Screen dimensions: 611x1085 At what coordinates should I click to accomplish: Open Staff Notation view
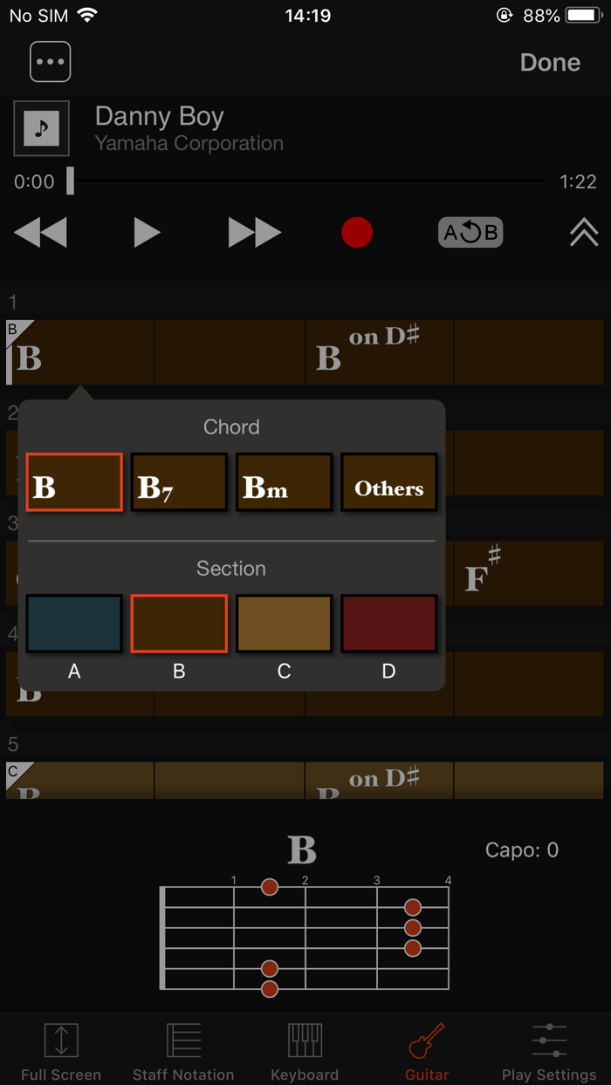[182, 1047]
